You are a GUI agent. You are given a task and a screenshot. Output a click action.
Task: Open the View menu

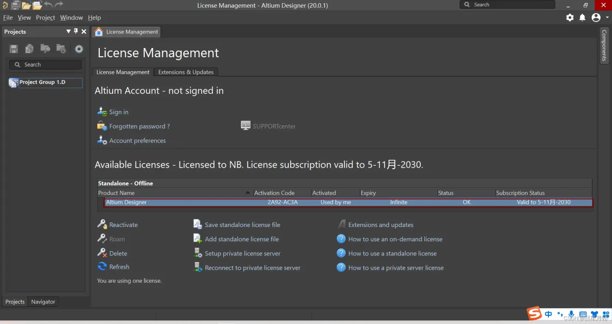(x=24, y=18)
